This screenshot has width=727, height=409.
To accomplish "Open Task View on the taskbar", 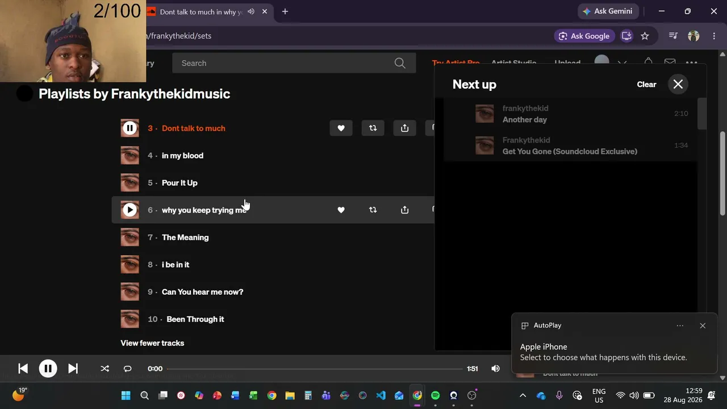I will click(x=163, y=395).
